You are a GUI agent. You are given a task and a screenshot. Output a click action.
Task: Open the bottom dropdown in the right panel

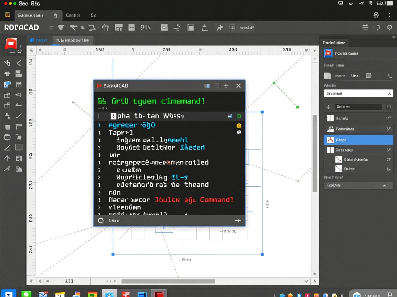tap(358, 185)
